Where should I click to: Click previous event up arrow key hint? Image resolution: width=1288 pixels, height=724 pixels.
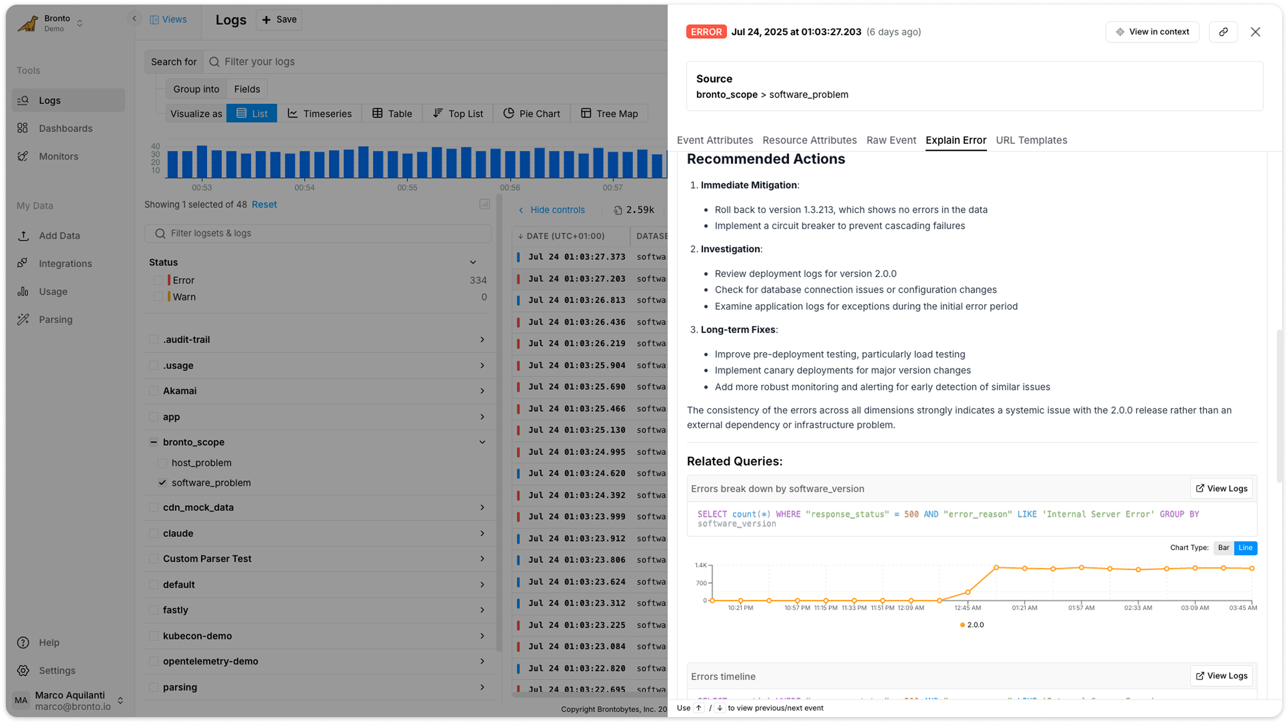tap(699, 708)
